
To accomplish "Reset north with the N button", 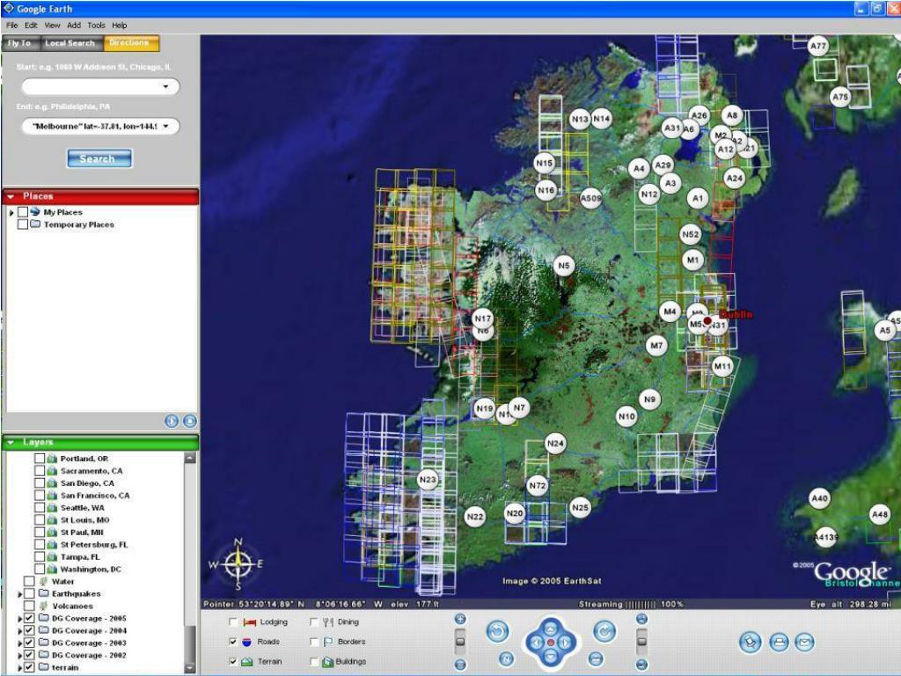I will coord(506,658).
